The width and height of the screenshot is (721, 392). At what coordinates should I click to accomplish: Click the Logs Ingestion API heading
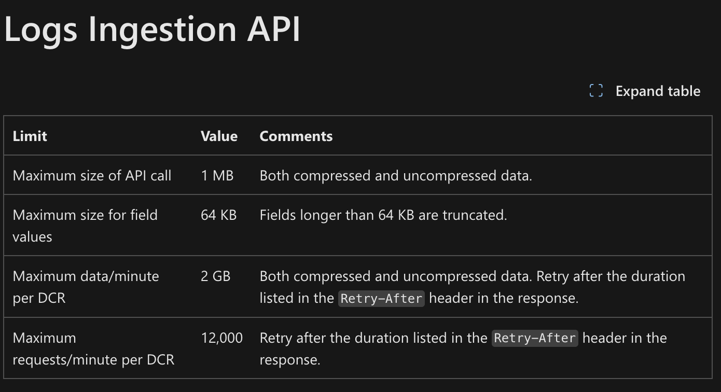click(x=152, y=30)
